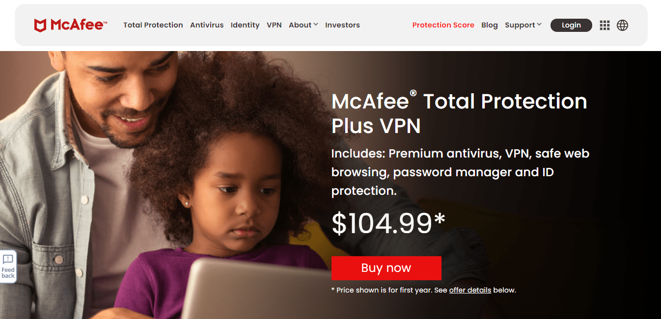Screen dimensions: 661x319
Task: Open the Blog link
Action: coord(490,25)
